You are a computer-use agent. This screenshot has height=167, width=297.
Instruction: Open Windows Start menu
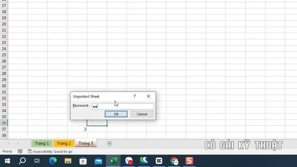pyautogui.click(x=7, y=161)
